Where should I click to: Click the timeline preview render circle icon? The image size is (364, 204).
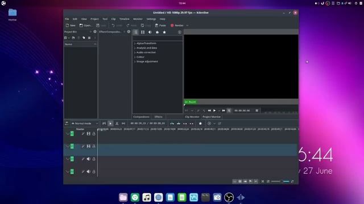[x=209, y=124]
